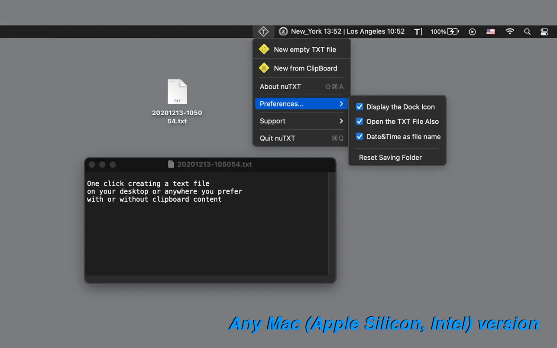Open Control Center from the menu bar
Viewport: 557px width, 348px height.
(x=544, y=31)
